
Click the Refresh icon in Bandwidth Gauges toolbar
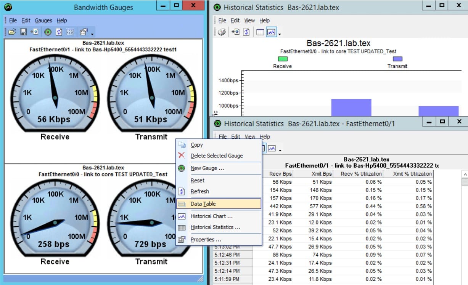point(59,32)
